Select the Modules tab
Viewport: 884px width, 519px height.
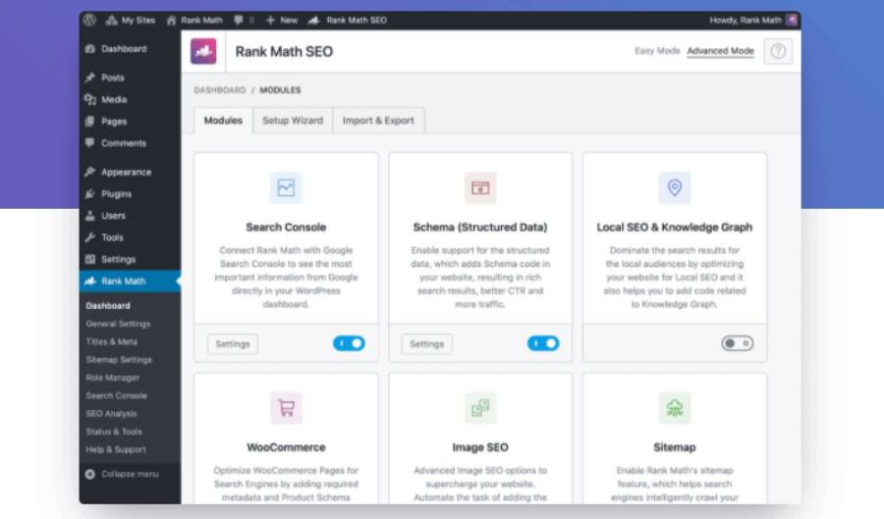coord(223,121)
